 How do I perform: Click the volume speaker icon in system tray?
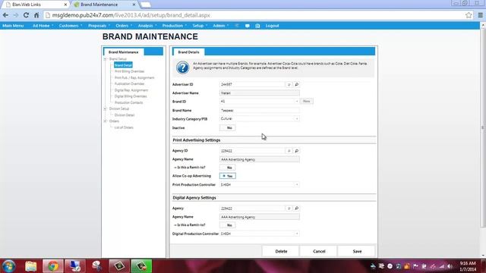tap(450, 266)
